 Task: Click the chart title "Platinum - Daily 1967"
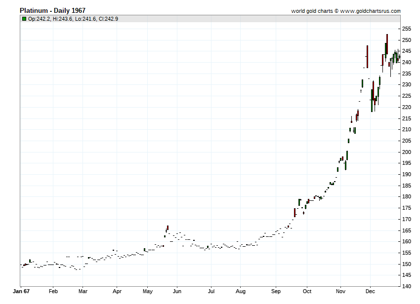tap(52, 11)
